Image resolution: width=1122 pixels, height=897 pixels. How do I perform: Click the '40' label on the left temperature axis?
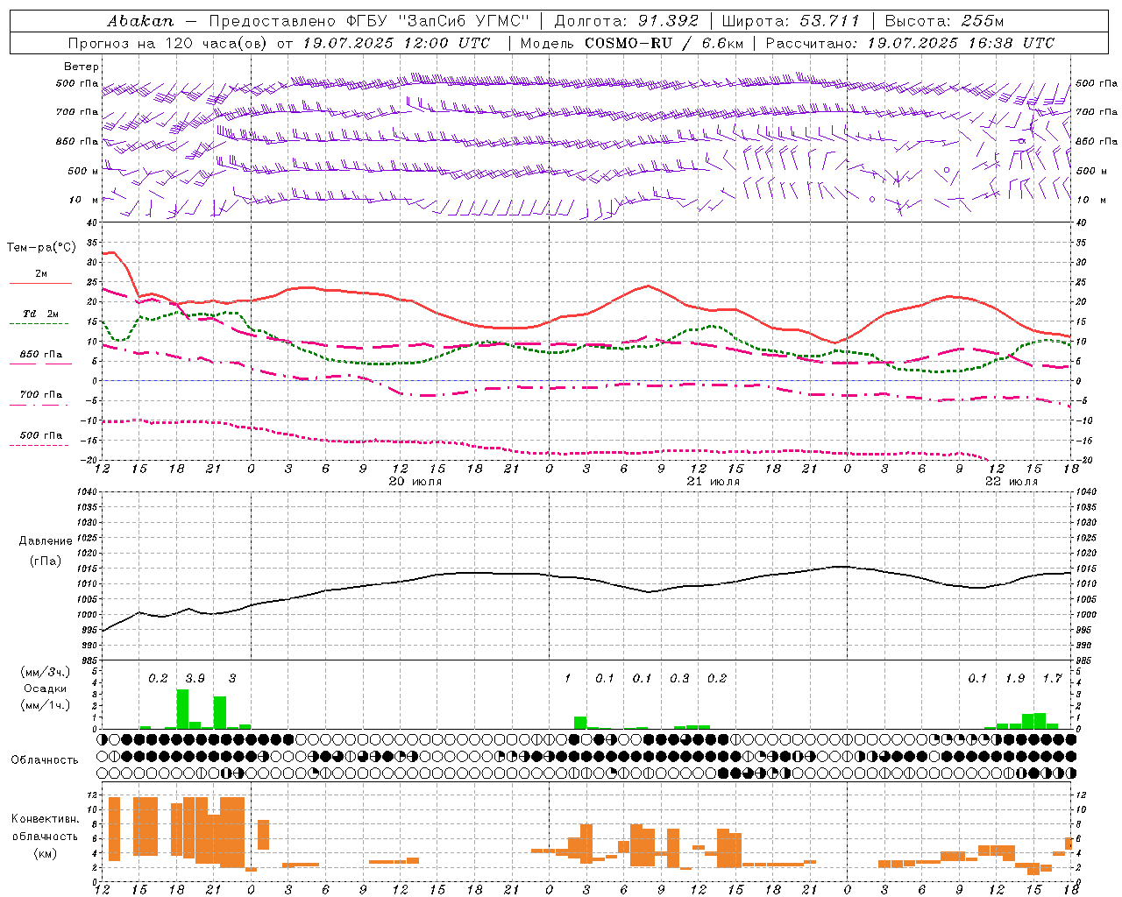pos(93,223)
